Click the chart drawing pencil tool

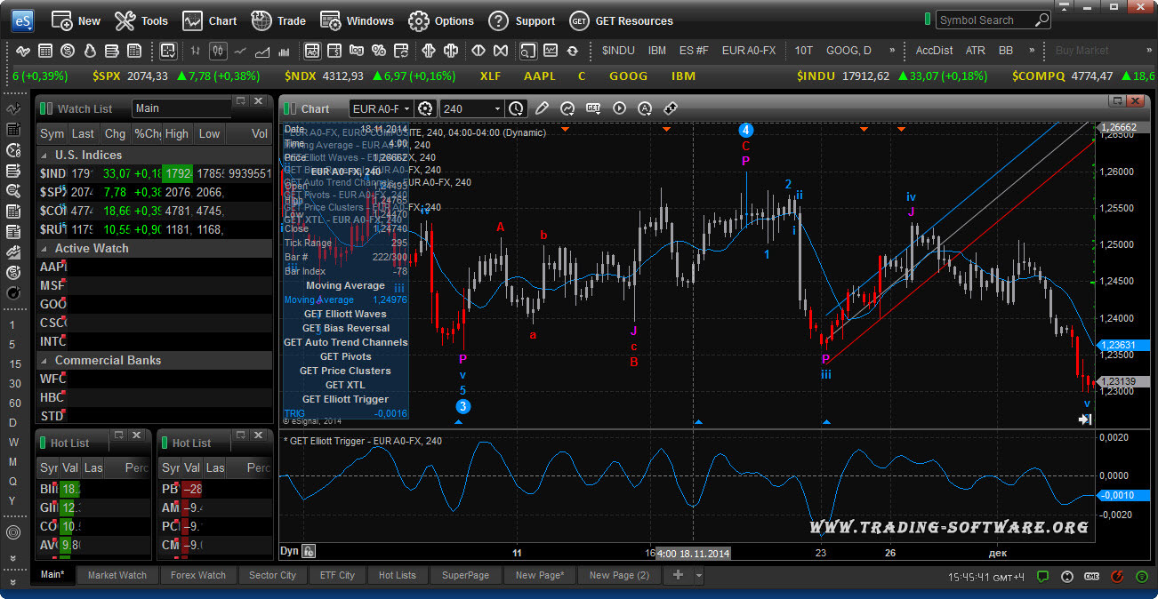click(542, 108)
